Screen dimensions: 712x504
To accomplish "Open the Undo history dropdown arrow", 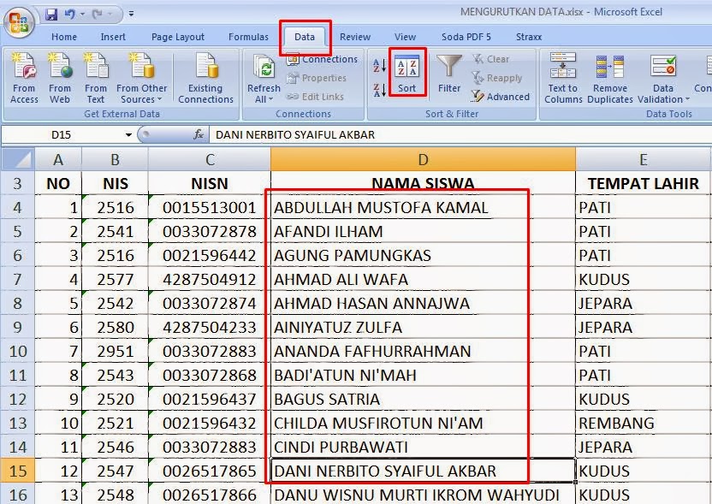I will click(82, 15).
